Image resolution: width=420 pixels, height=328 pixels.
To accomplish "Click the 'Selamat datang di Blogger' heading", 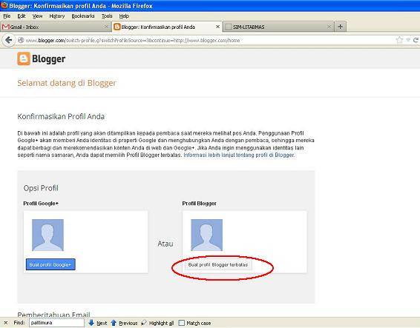I will (67, 83).
